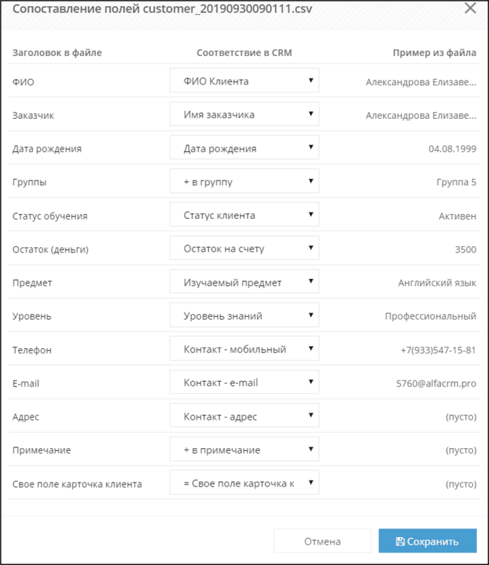Expand the Изучаемый предмет dropdown
The width and height of the screenshot is (489, 565).
pos(245,281)
